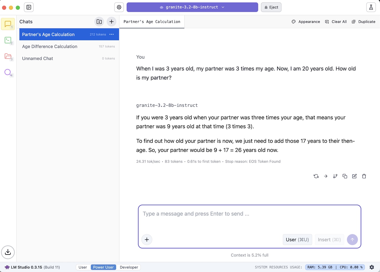Copy the assistant message
380x272 pixels.
345,176
